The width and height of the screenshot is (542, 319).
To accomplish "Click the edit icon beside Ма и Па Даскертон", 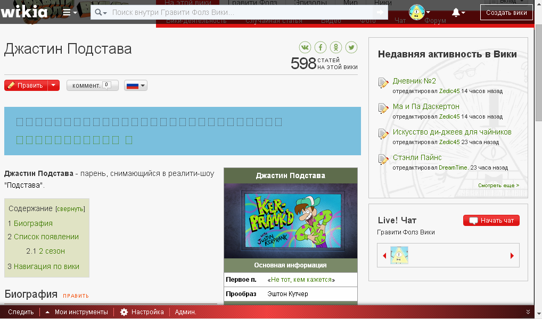I will pyautogui.click(x=383, y=108).
